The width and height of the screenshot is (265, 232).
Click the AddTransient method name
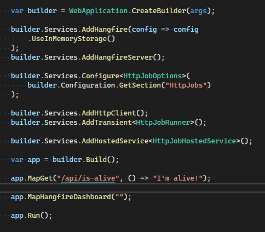107,123
